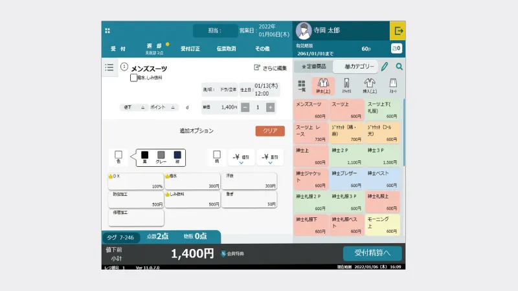518x291 pixels.
Task: Open the search magnifier icon
Action: pos(400,67)
